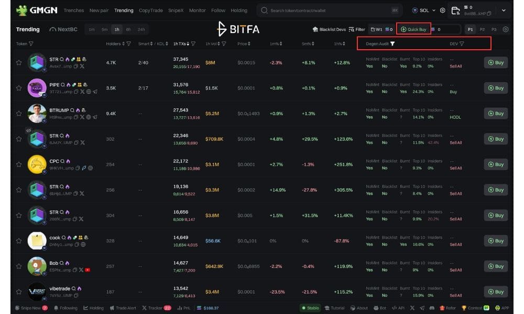Expand the account menu chevron
The image size is (524, 314).
coord(504,10)
